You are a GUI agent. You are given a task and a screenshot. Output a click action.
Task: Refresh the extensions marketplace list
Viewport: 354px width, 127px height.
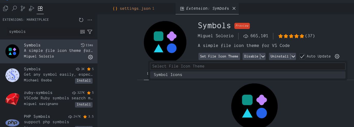tap(81, 20)
